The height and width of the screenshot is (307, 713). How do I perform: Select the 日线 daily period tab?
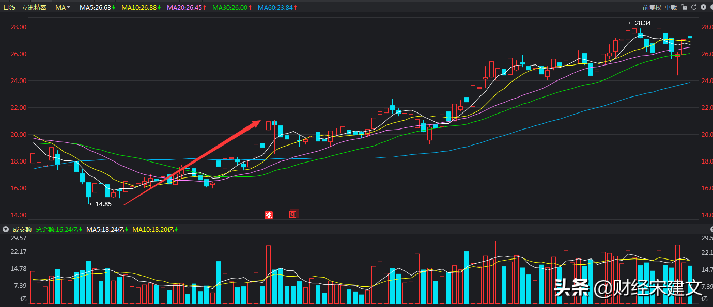pyautogui.click(x=9, y=8)
